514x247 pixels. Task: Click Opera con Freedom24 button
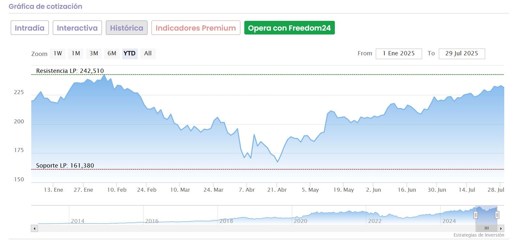(x=289, y=28)
